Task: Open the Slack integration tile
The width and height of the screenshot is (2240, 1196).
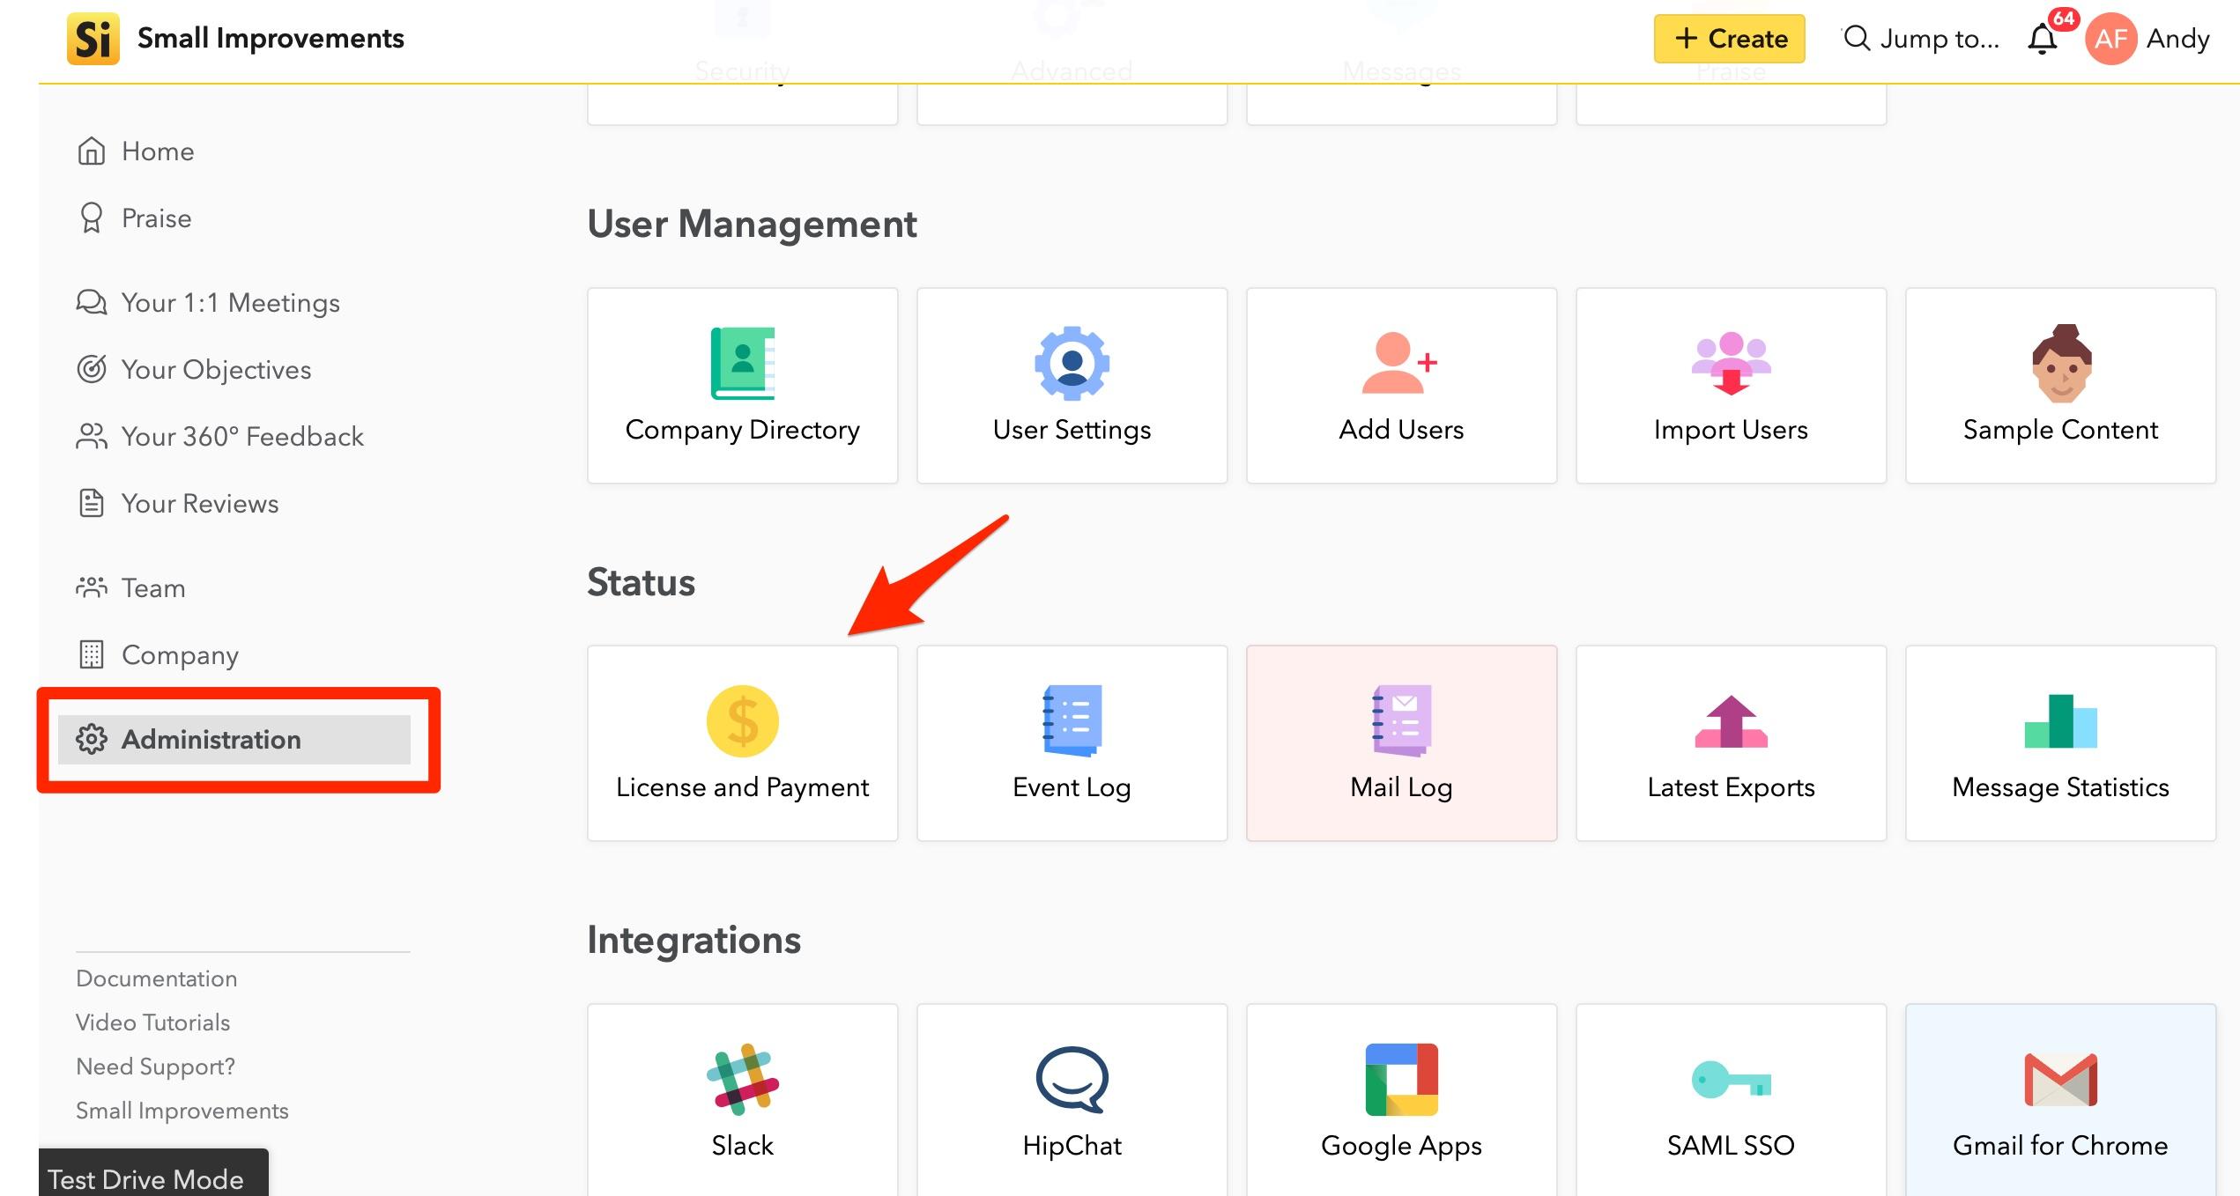Action: [742, 1101]
